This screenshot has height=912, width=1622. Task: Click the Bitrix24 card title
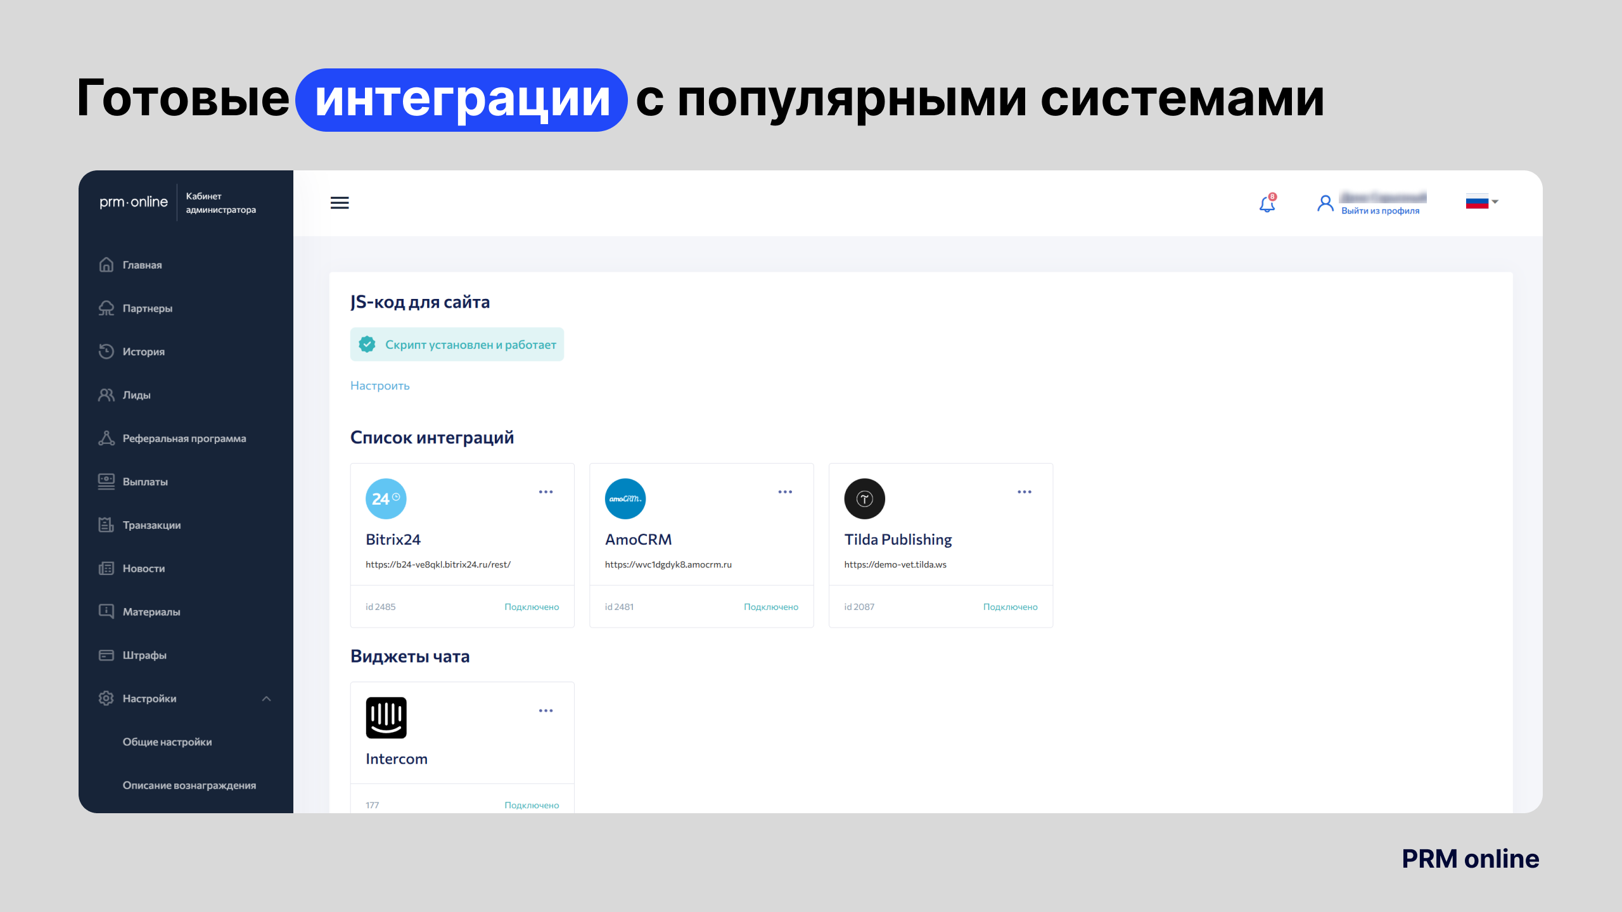click(393, 540)
